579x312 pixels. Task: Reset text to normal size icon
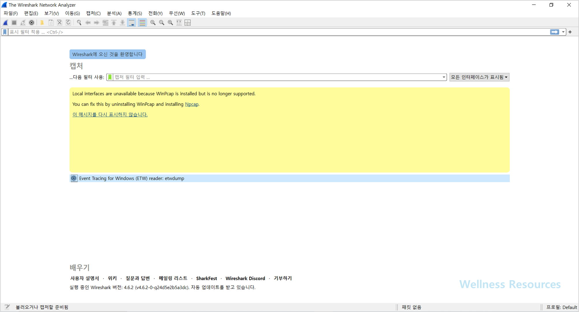(170, 23)
